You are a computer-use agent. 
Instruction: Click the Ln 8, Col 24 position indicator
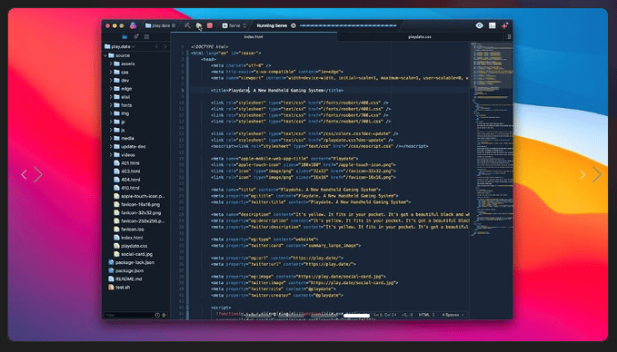pos(385,315)
